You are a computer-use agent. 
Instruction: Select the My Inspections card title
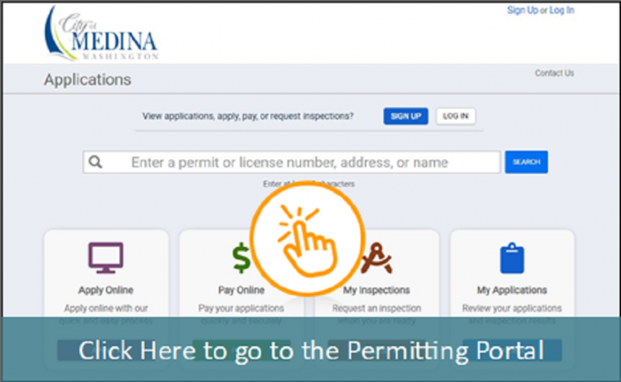tap(376, 290)
